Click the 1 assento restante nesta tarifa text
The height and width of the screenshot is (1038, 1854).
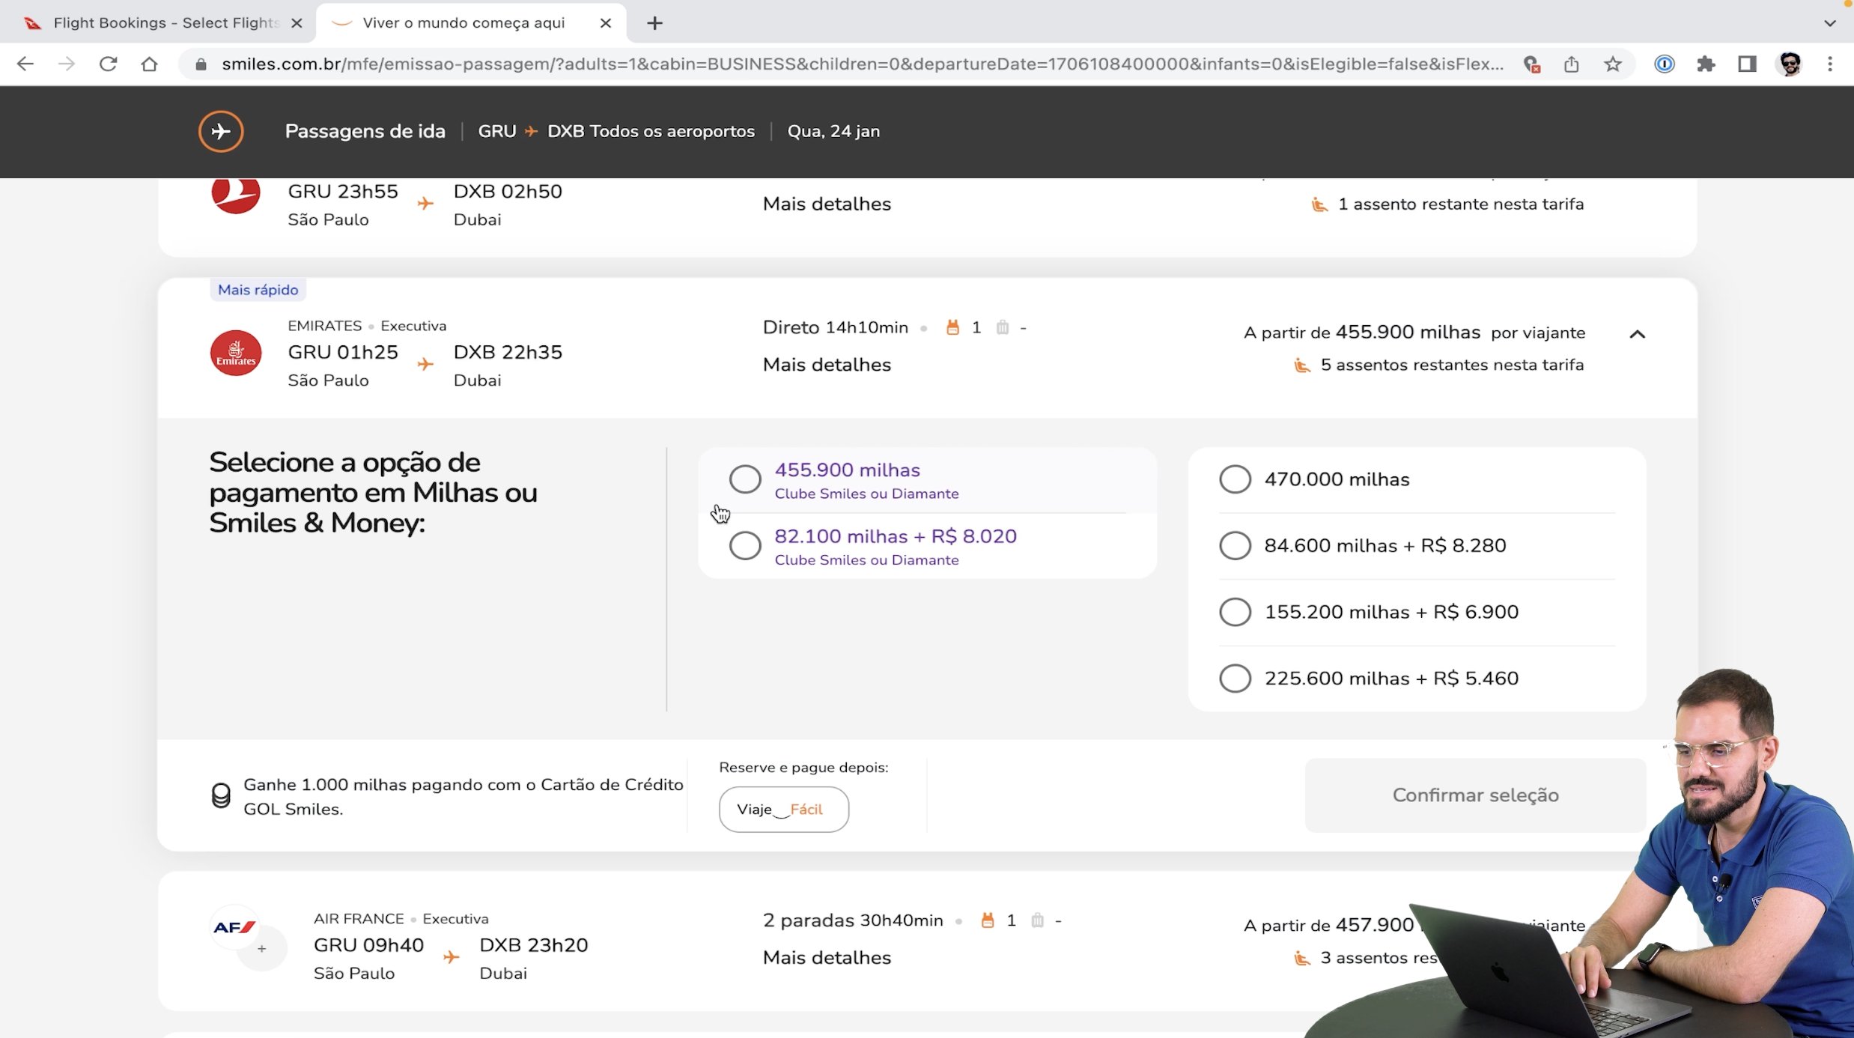(x=1460, y=204)
